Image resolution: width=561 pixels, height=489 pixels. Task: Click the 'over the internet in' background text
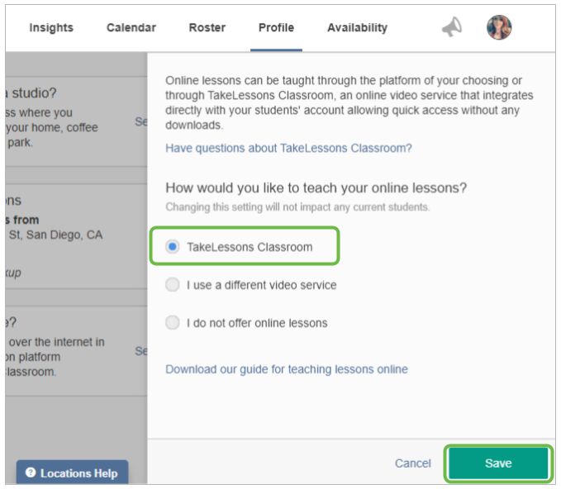point(56,342)
